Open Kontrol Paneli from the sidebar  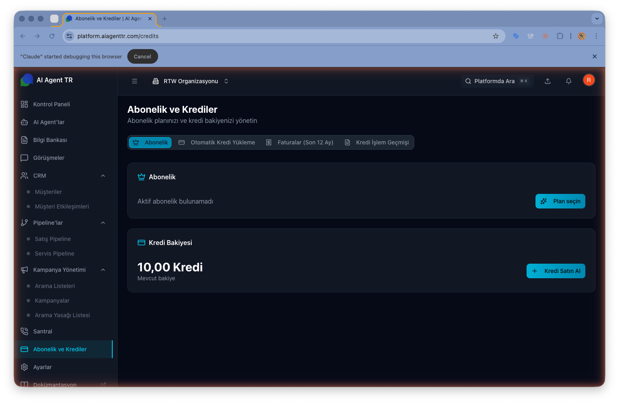[x=51, y=104]
